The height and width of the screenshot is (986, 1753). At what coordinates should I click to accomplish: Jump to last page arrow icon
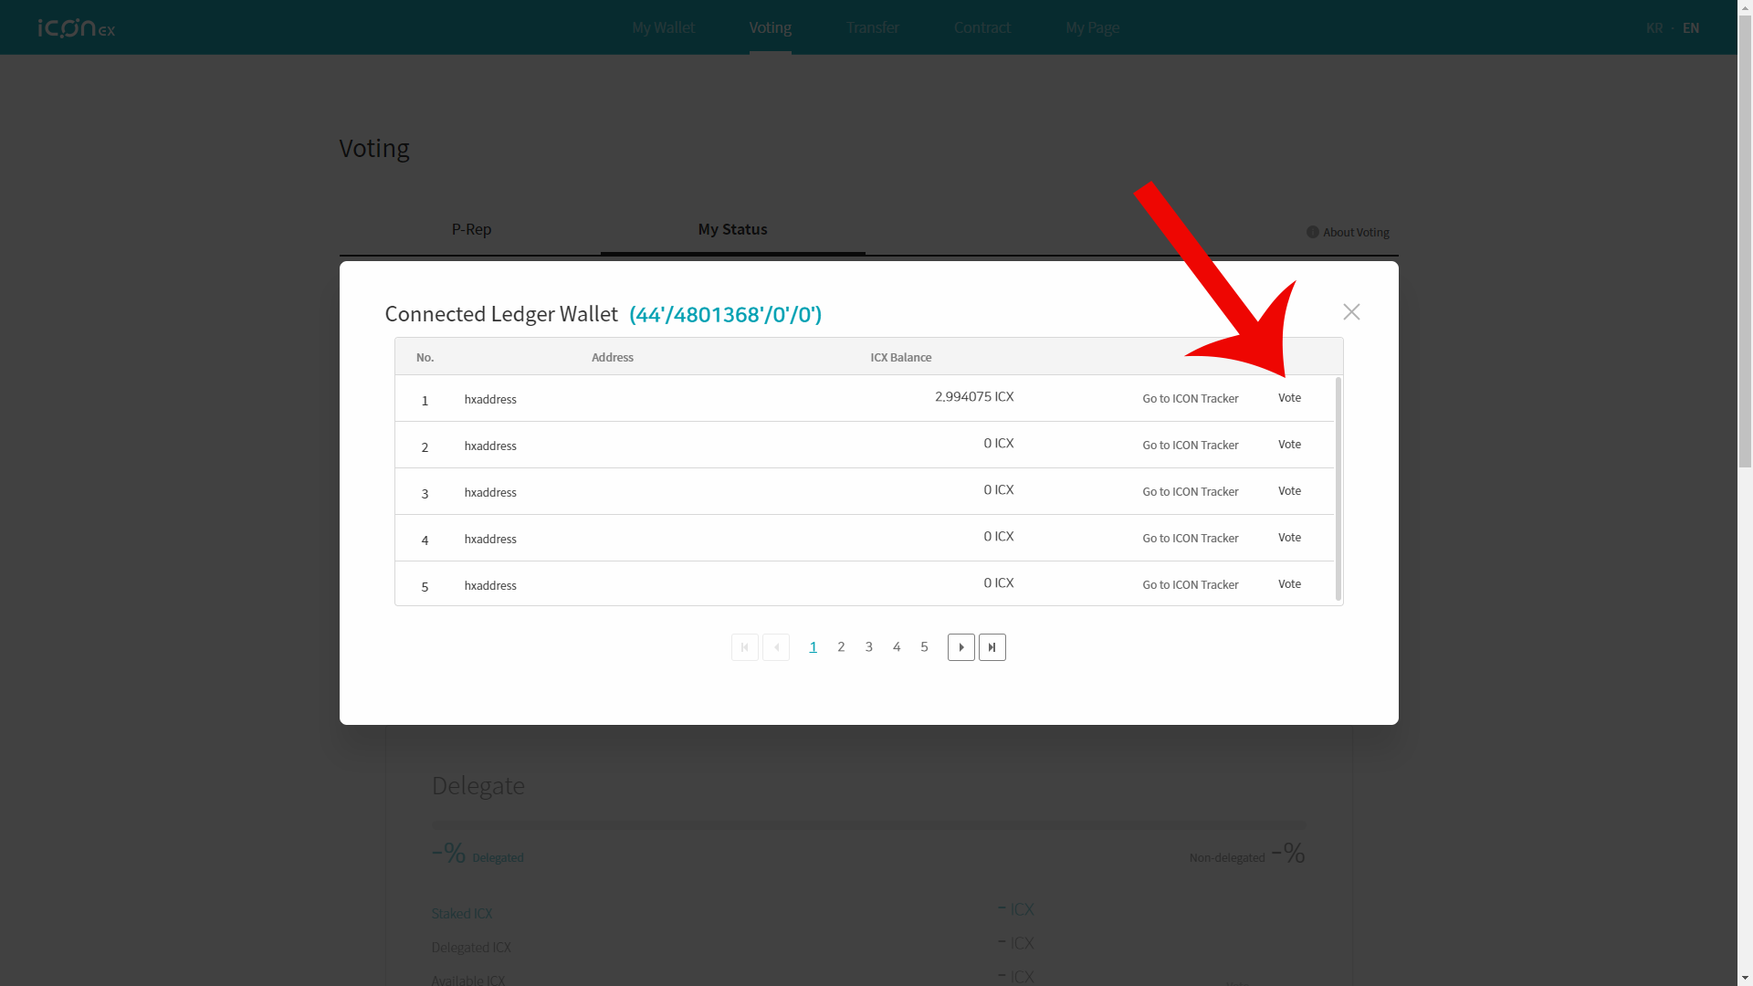tap(992, 647)
